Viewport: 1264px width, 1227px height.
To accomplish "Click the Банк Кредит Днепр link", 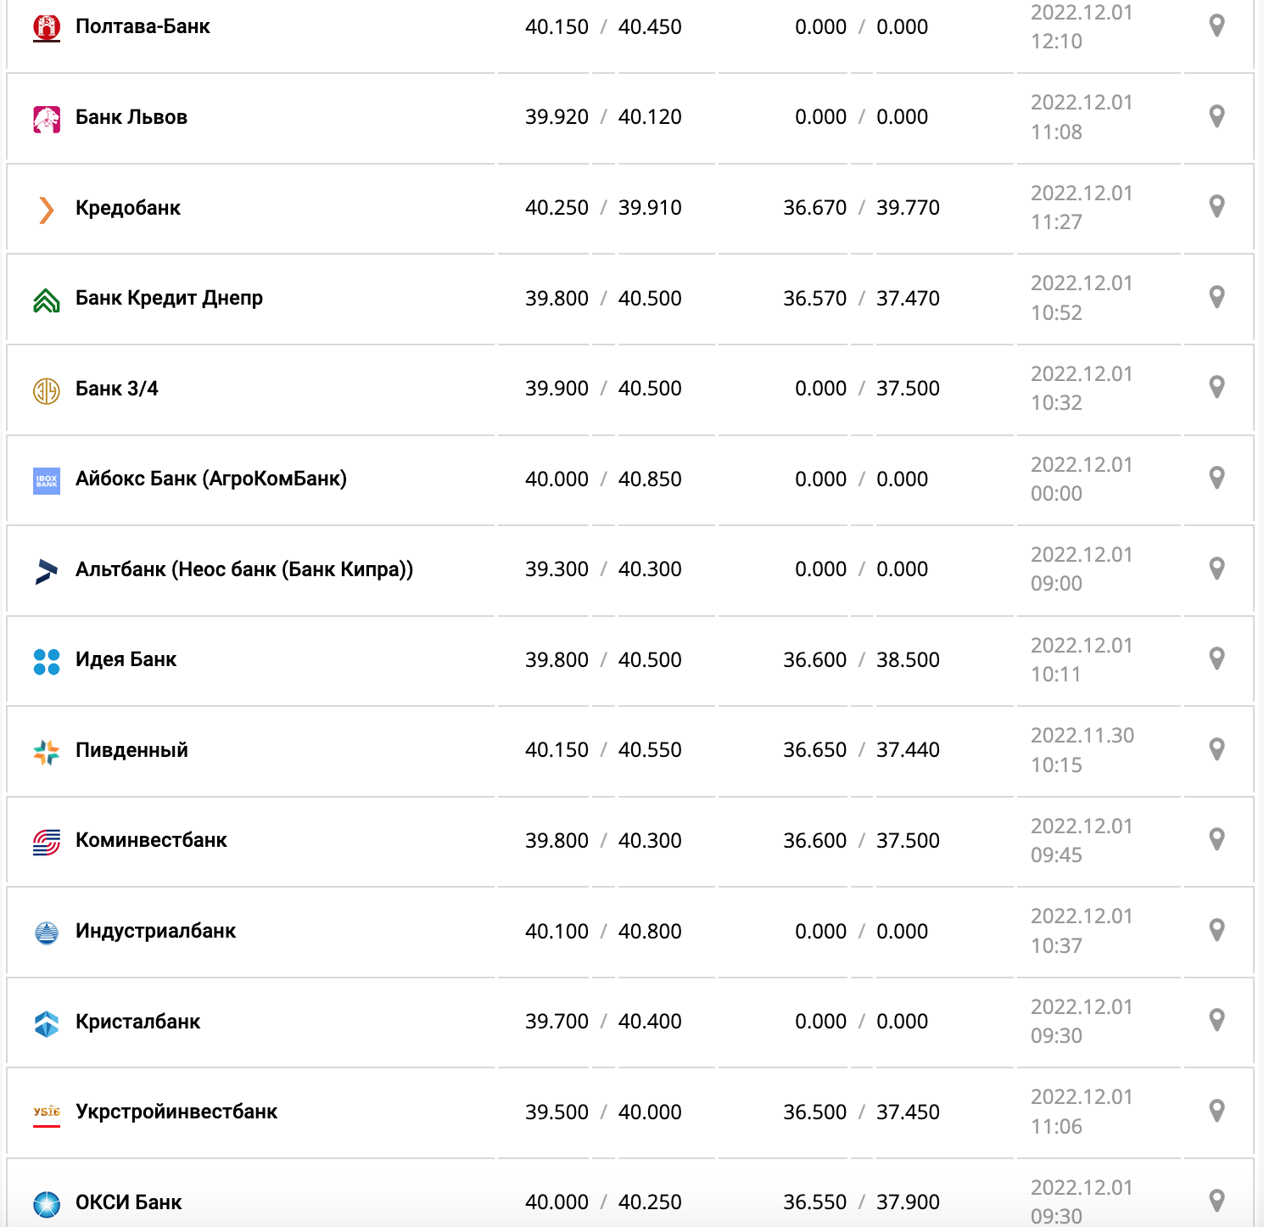I will pyautogui.click(x=169, y=298).
